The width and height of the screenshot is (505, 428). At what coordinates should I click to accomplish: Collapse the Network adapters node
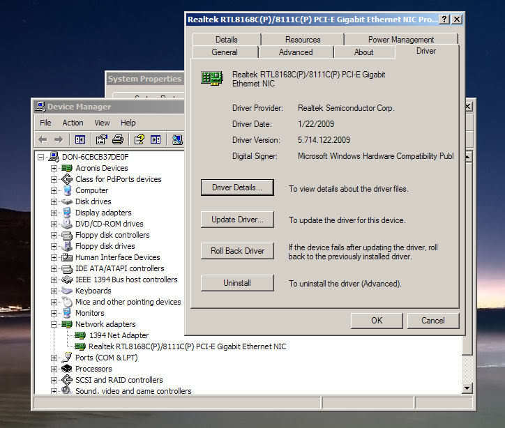[54, 324]
